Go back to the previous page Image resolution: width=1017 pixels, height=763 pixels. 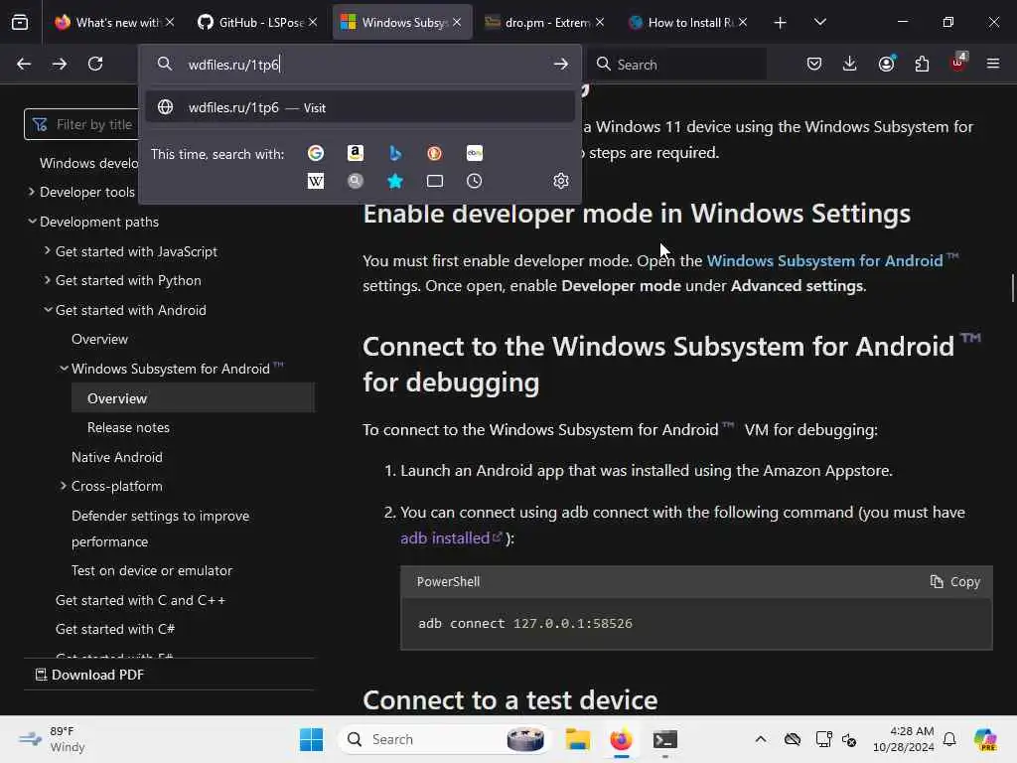24,64
